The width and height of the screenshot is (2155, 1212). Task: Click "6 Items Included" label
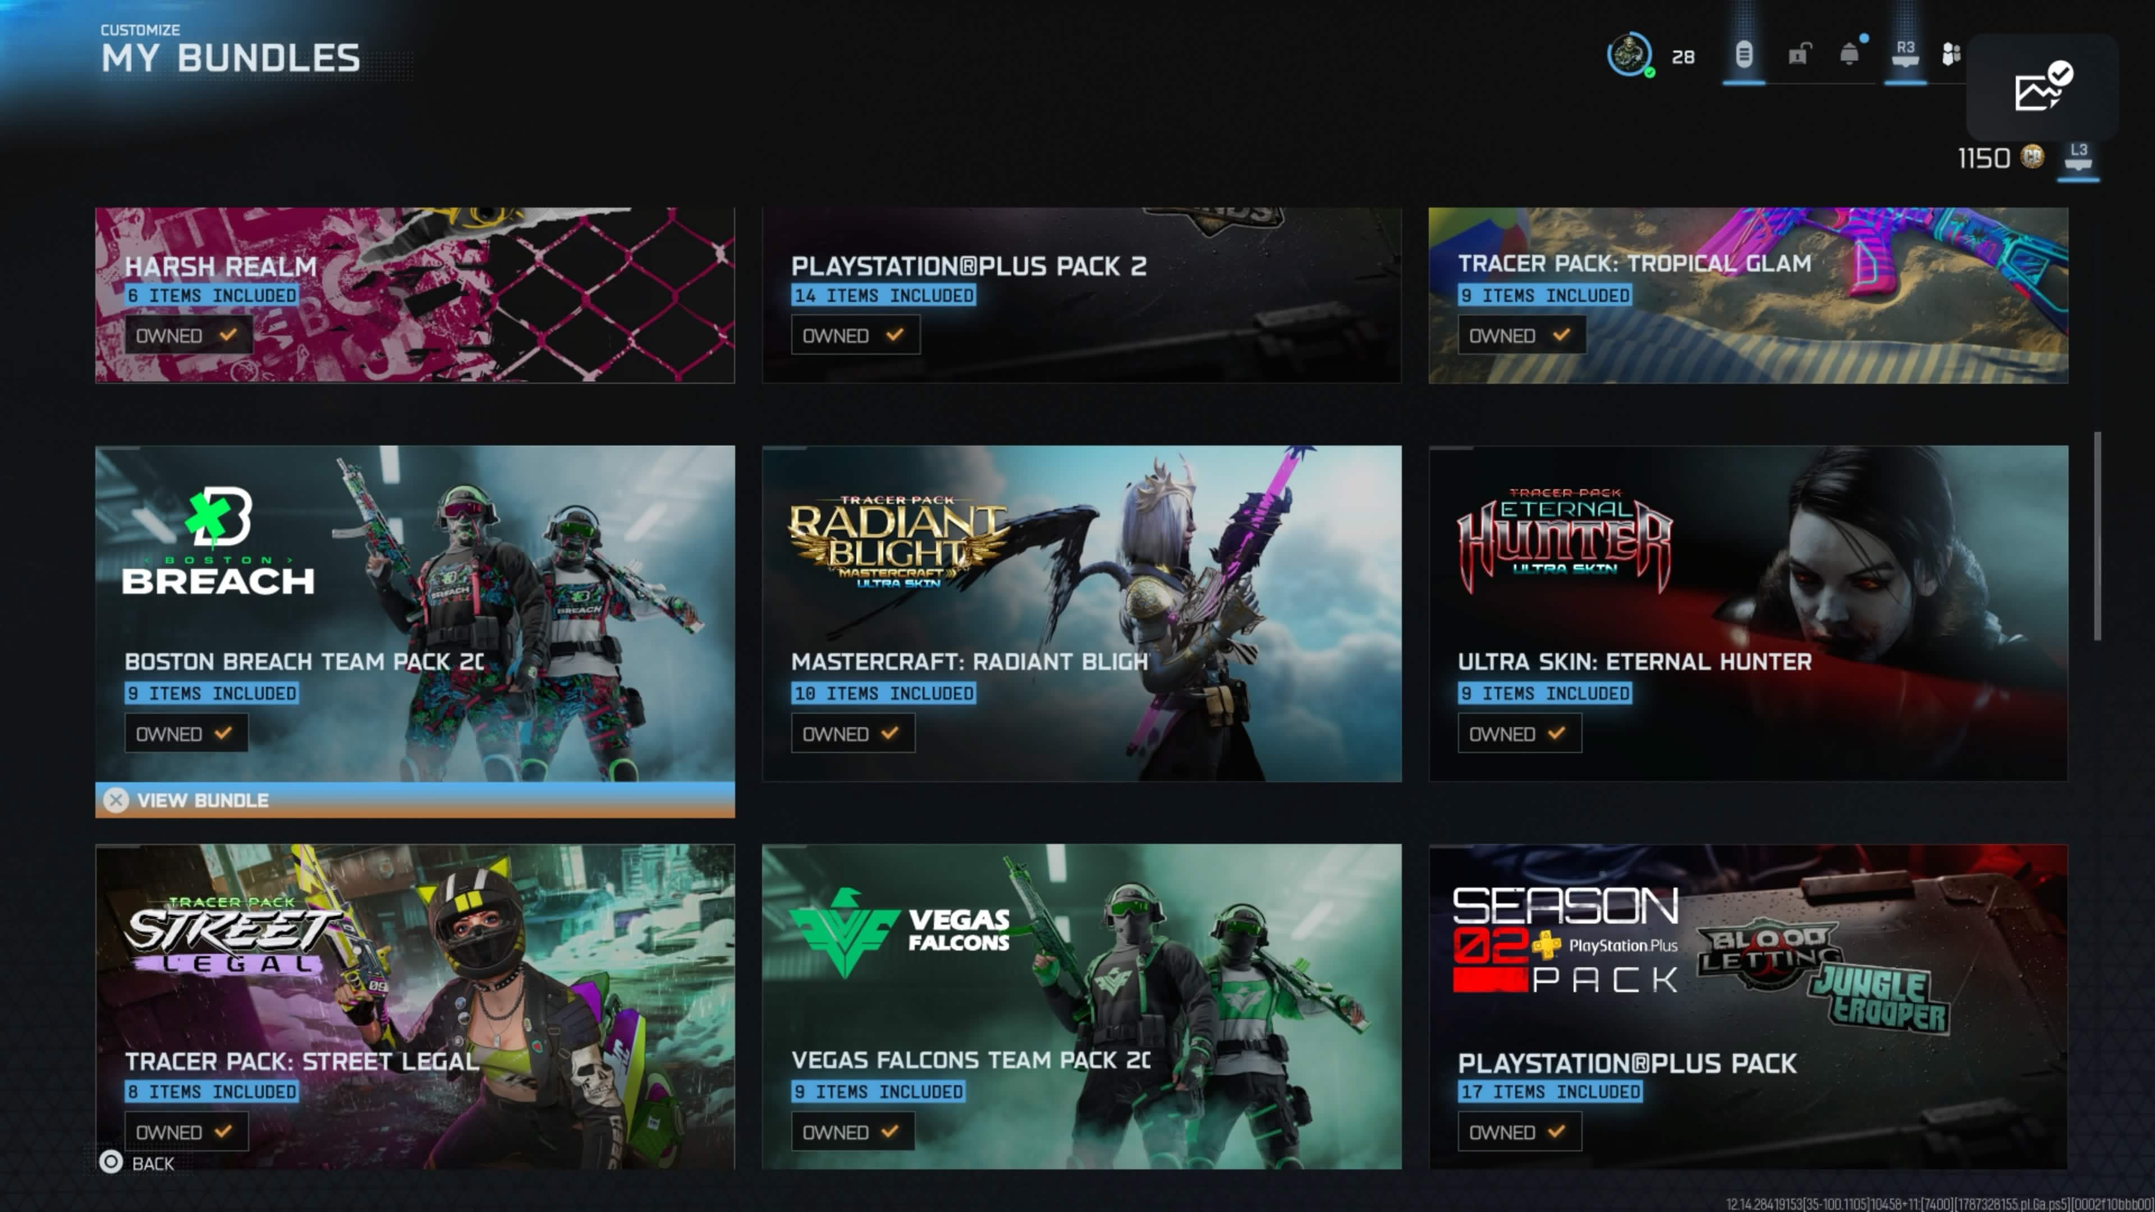pyautogui.click(x=212, y=295)
